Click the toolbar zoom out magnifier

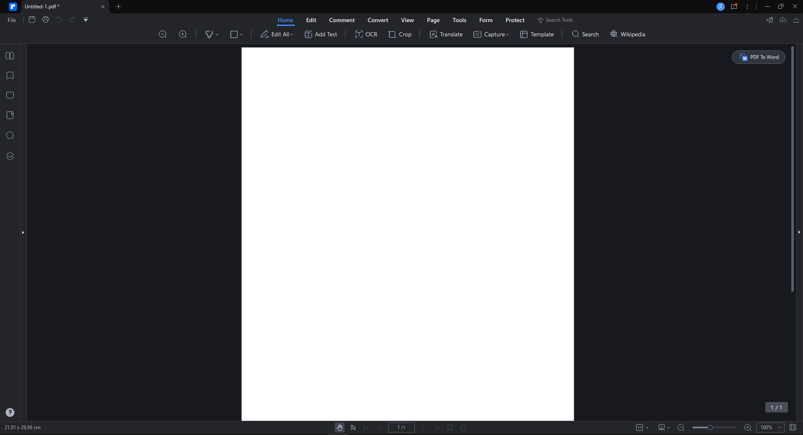point(163,34)
